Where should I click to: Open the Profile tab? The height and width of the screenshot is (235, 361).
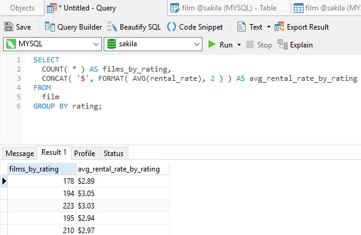85,154
